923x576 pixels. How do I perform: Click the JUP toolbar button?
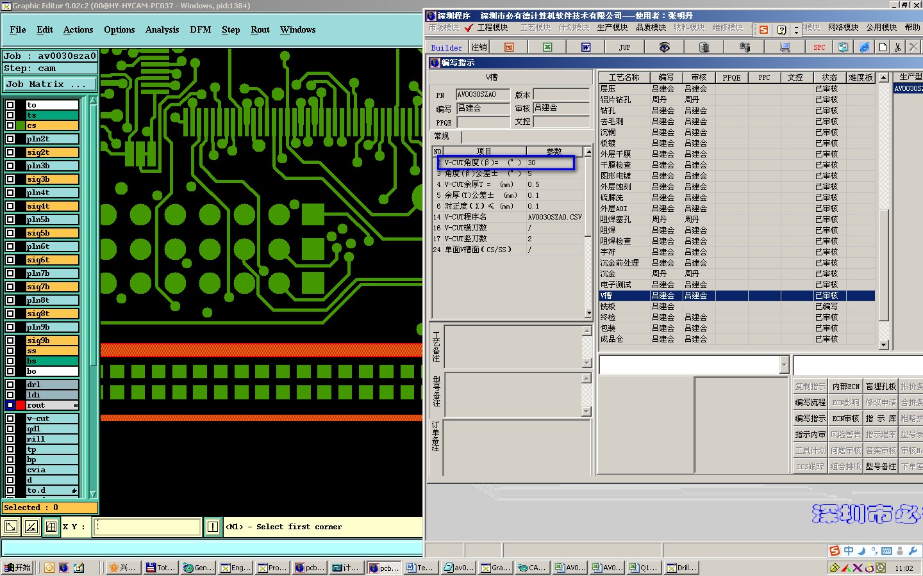[x=624, y=47]
